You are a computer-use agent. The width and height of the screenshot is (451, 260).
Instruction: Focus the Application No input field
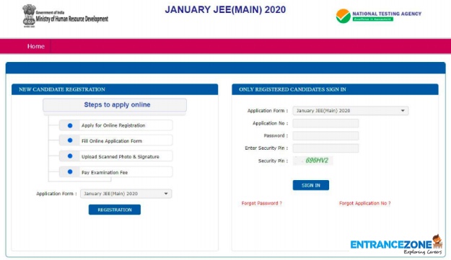tap(325, 123)
